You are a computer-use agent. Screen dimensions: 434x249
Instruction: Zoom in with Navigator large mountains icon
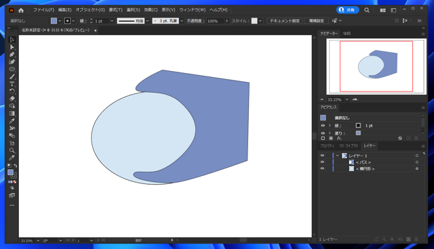(x=355, y=99)
